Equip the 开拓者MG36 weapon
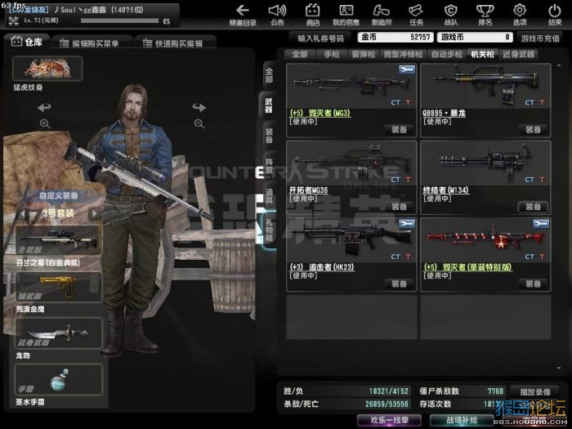 pyautogui.click(x=399, y=207)
